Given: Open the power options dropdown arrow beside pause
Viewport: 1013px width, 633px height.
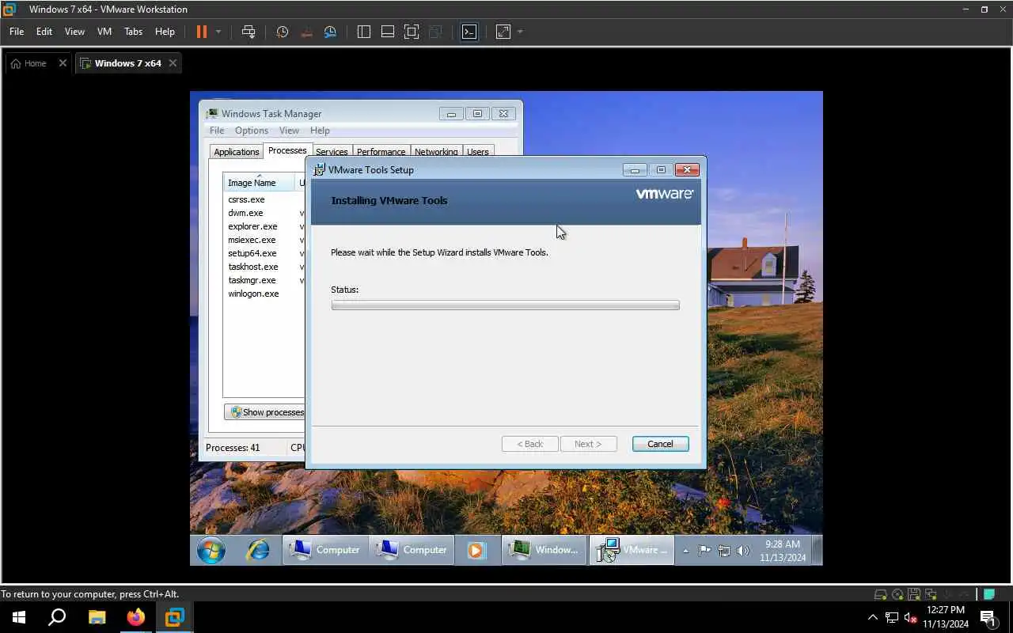Looking at the screenshot, I should 218,32.
